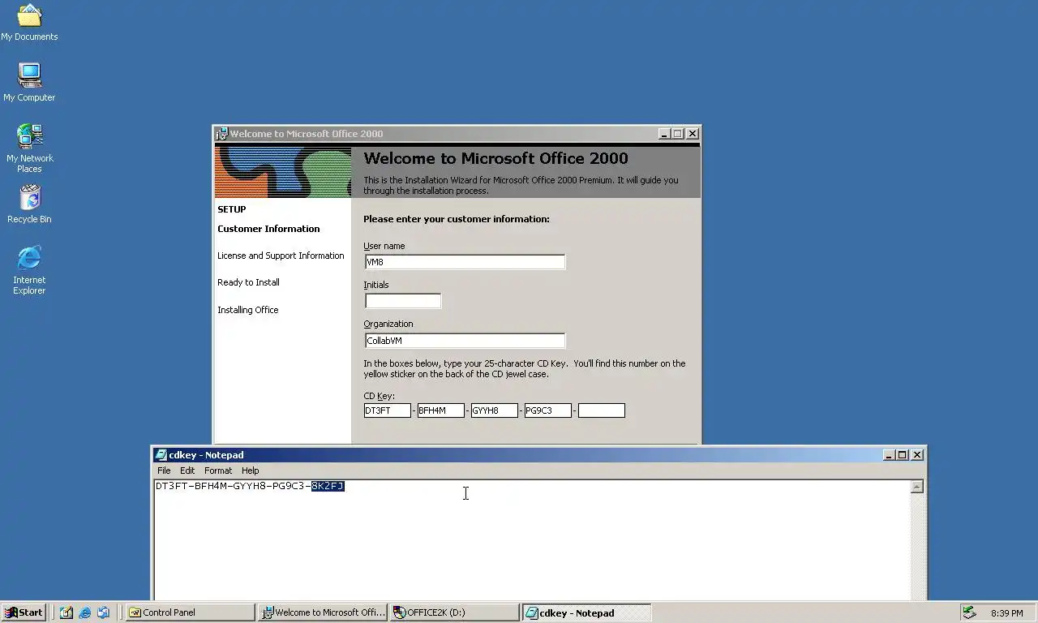1038x623 pixels.
Task: Open Notepad Format menu
Action: pyautogui.click(x=218, y=470)
